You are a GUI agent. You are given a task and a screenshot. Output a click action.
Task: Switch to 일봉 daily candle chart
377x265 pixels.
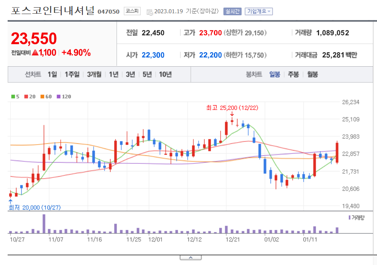(275, 74)
